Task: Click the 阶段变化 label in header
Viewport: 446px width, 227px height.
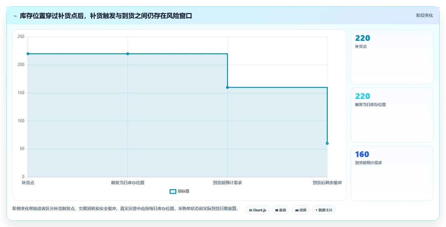Action: pyautogui.click(x=424, y=15)
